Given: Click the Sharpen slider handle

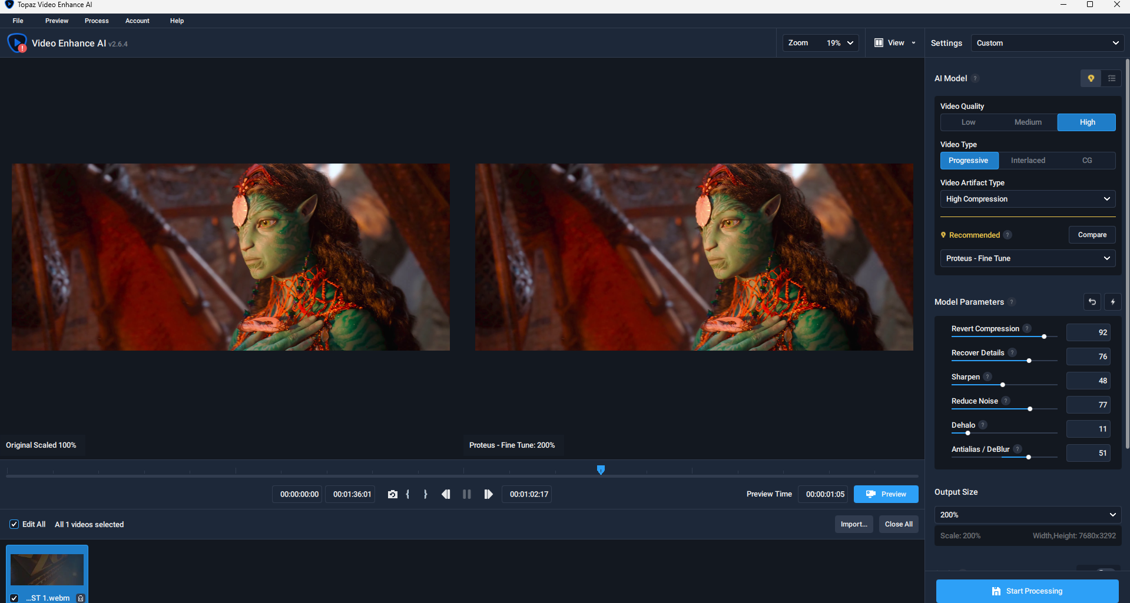Looking at the screenshot, I should (x=1002, y=385).
